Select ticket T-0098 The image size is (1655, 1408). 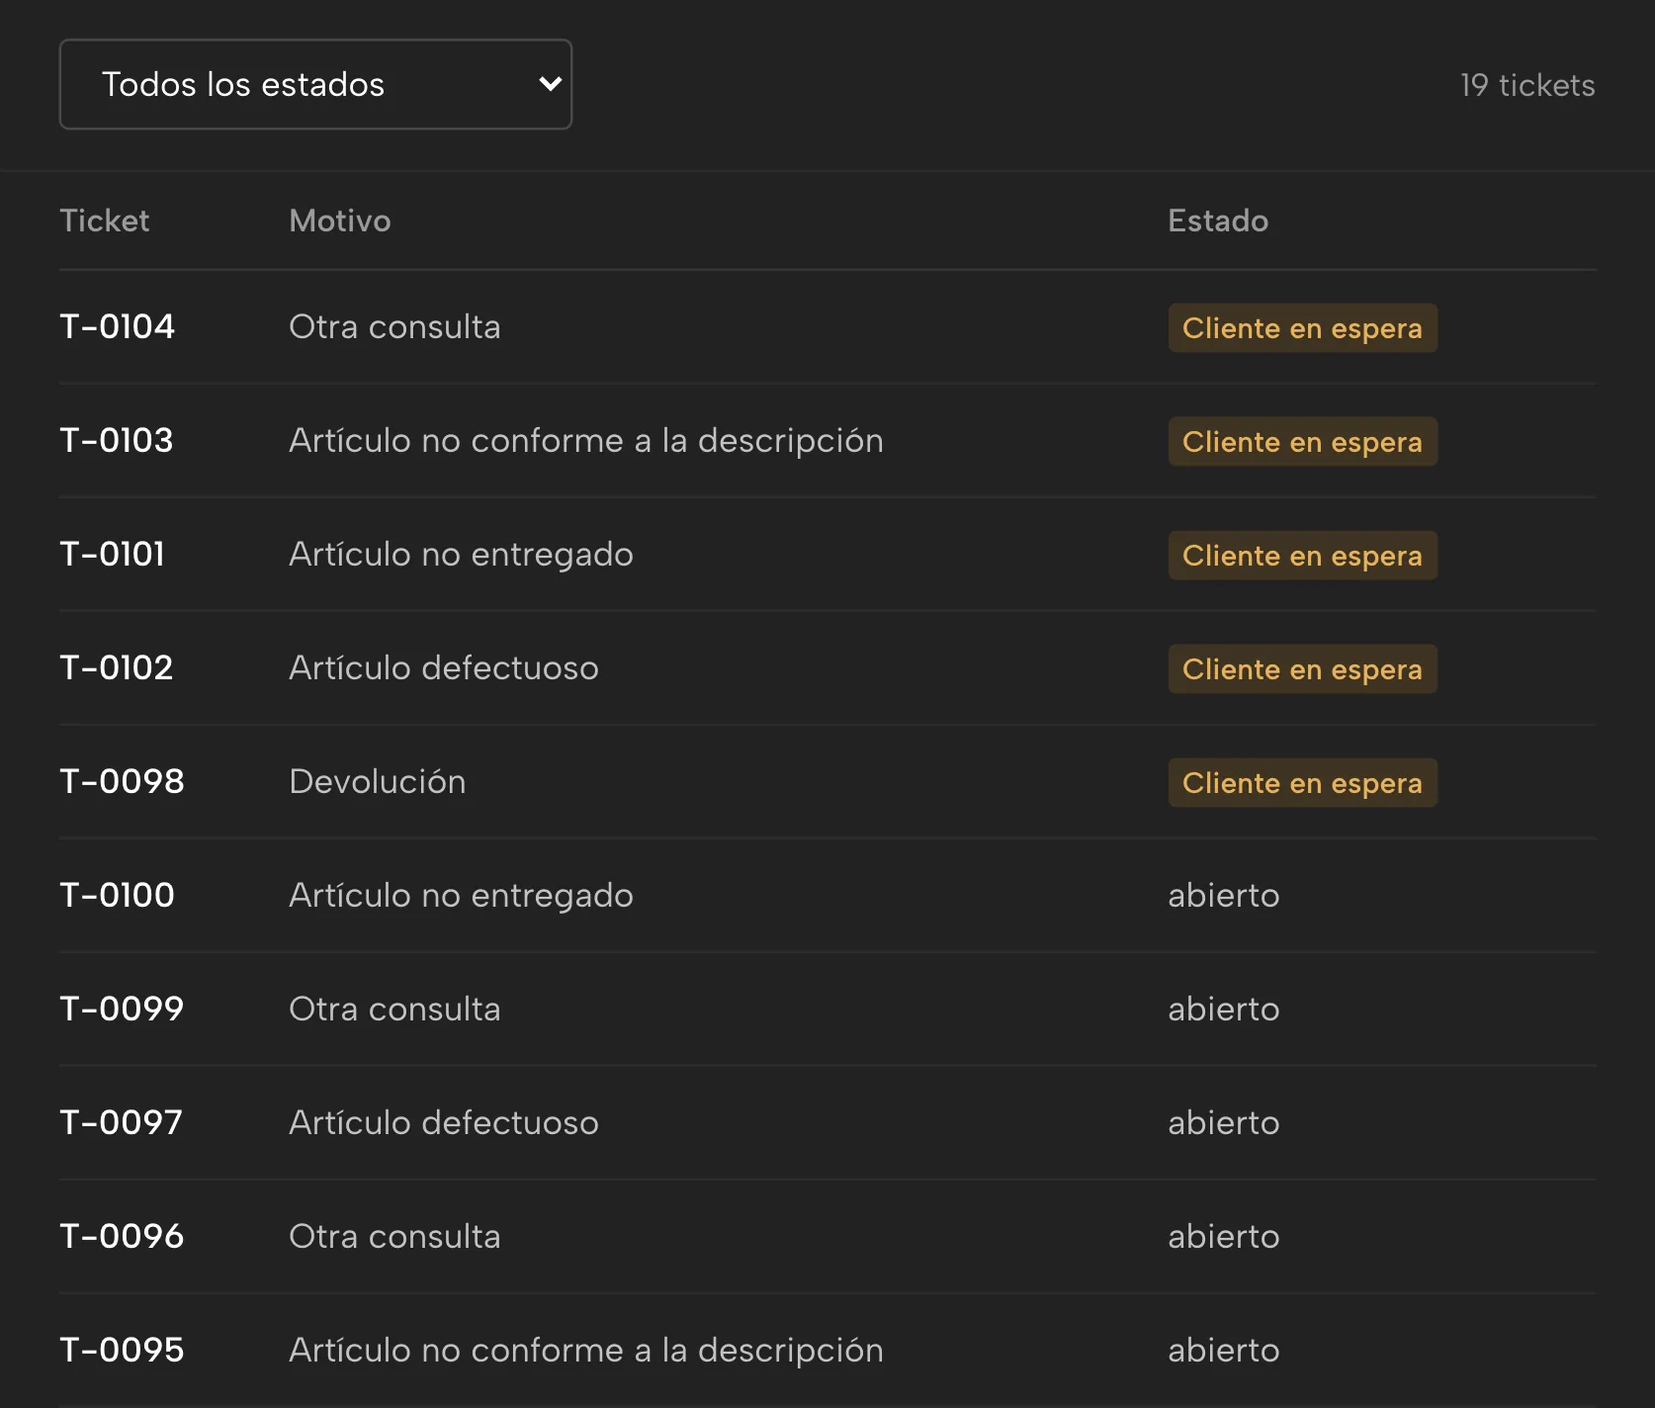tap(122, 781)
